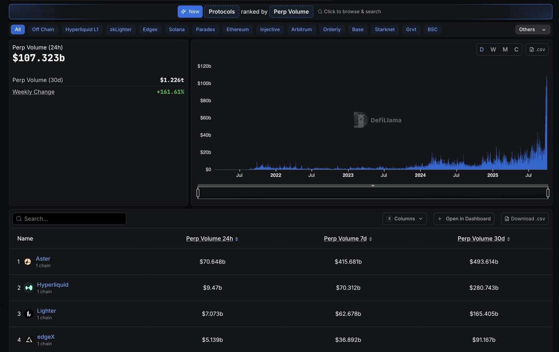
Task: Filter by Orderly tab
Action: (332, 30)
